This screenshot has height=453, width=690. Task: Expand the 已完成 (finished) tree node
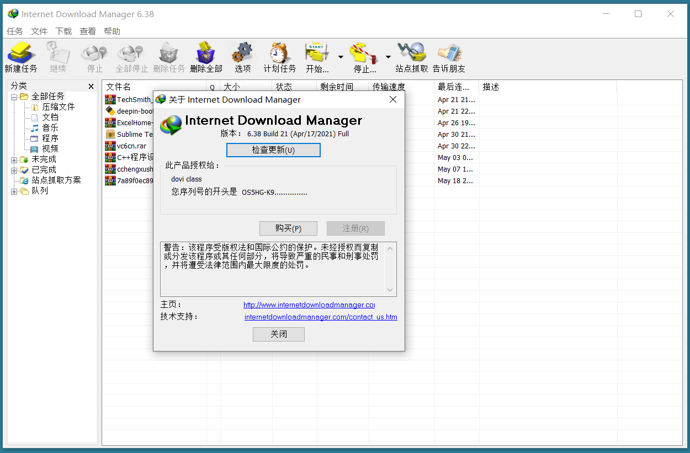click(14, 170)
